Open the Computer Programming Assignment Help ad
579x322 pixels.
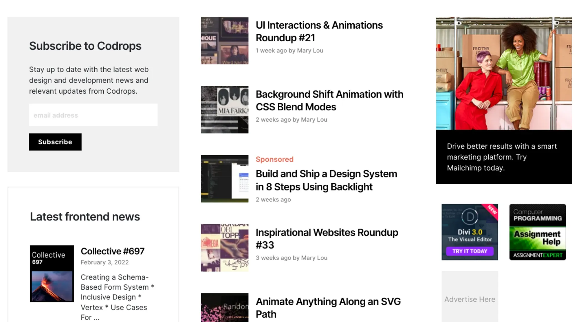(x=538, y=232)
